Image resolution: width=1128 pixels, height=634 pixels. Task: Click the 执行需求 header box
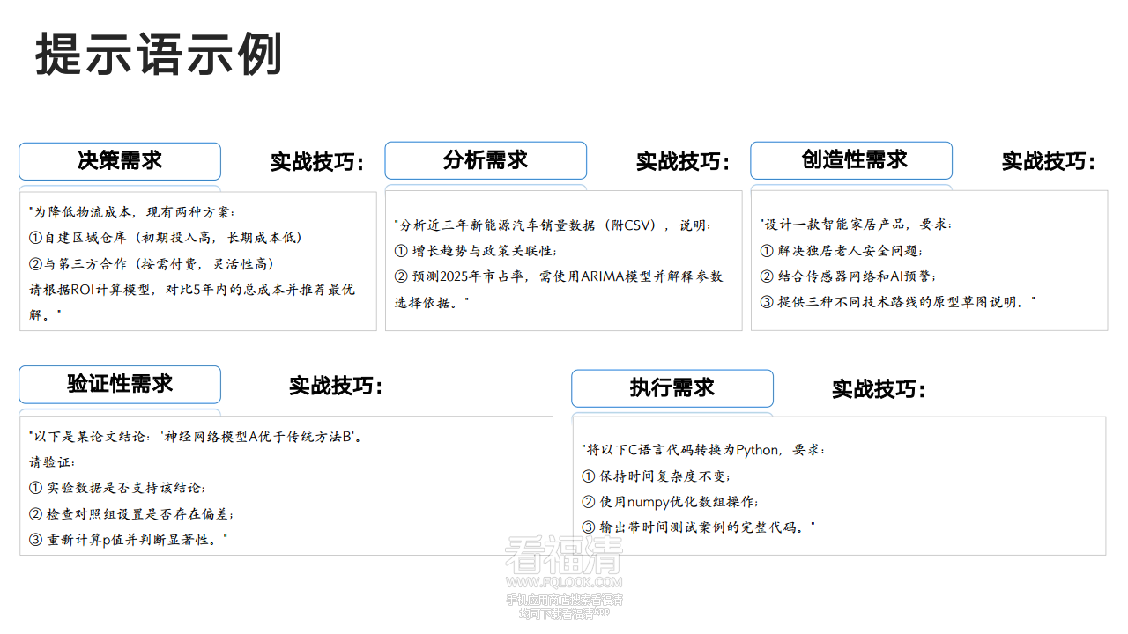pos(672,388)
